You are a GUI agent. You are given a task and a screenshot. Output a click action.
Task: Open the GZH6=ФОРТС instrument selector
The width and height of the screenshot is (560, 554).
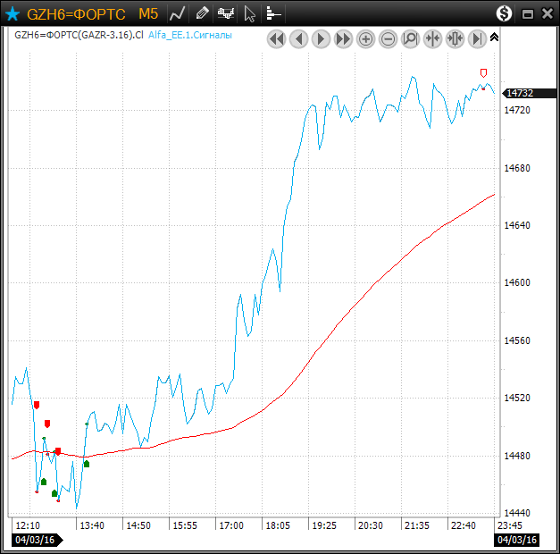pos(76,13)
